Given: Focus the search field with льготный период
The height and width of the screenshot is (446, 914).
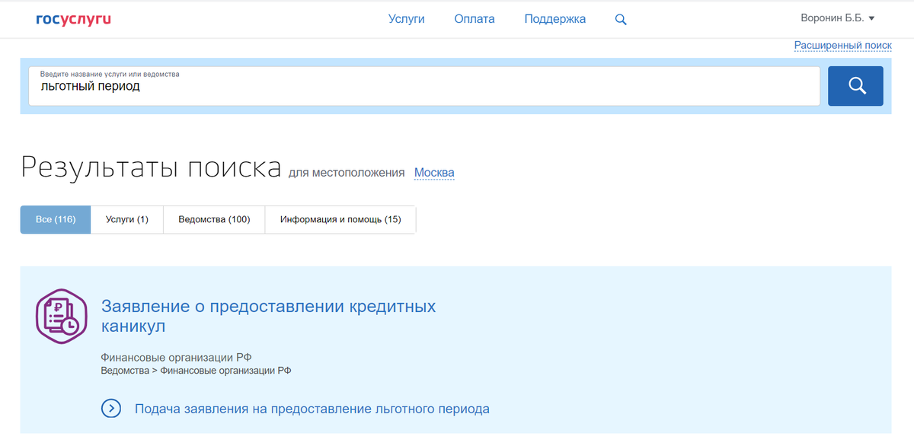Looking at the screenshot, I should (424, 86).
